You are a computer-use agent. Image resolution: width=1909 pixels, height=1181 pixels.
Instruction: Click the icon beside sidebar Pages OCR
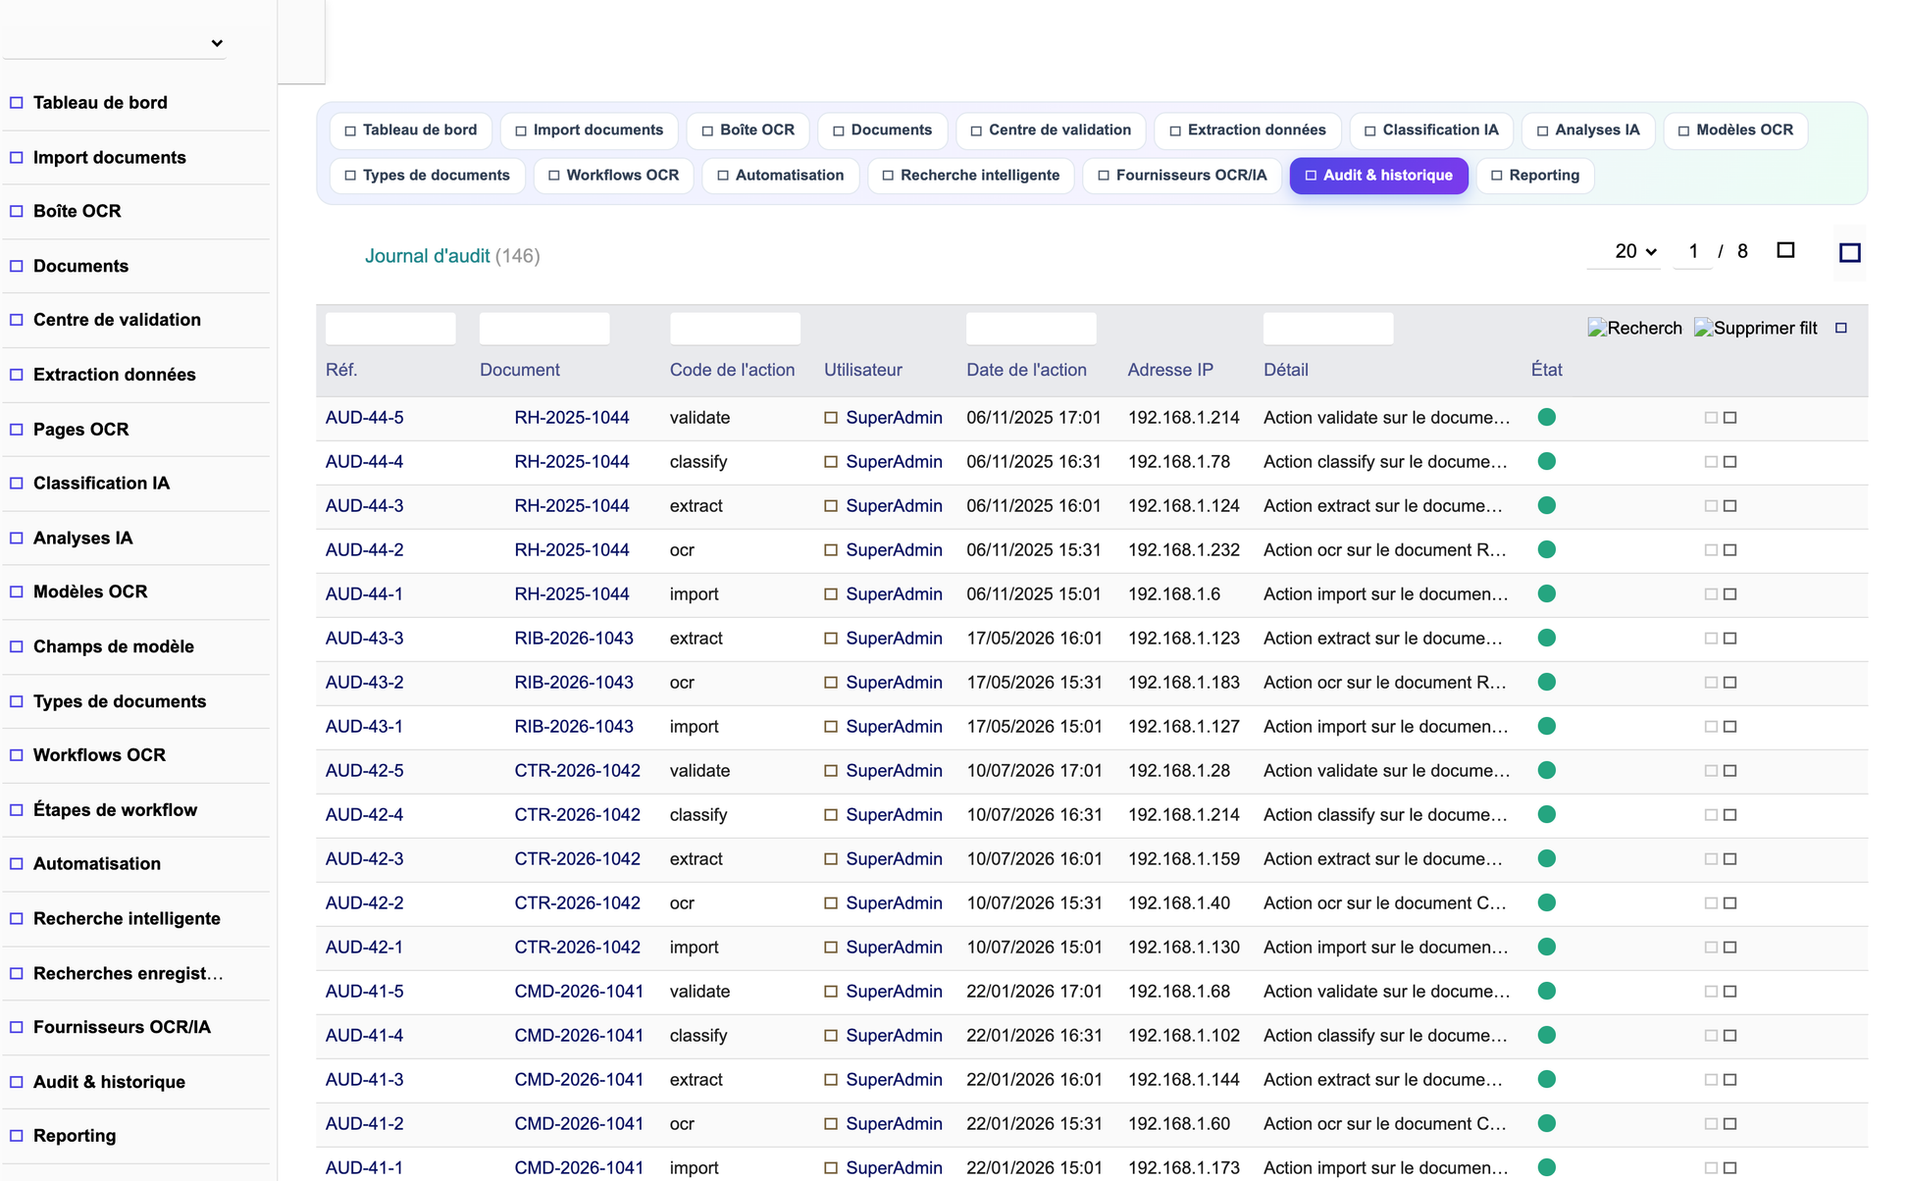pos(17,429)
